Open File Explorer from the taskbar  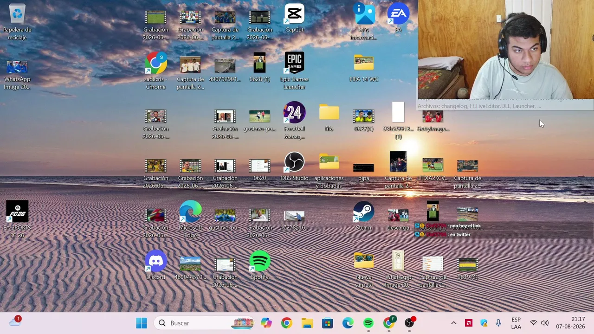coord(307,323)
